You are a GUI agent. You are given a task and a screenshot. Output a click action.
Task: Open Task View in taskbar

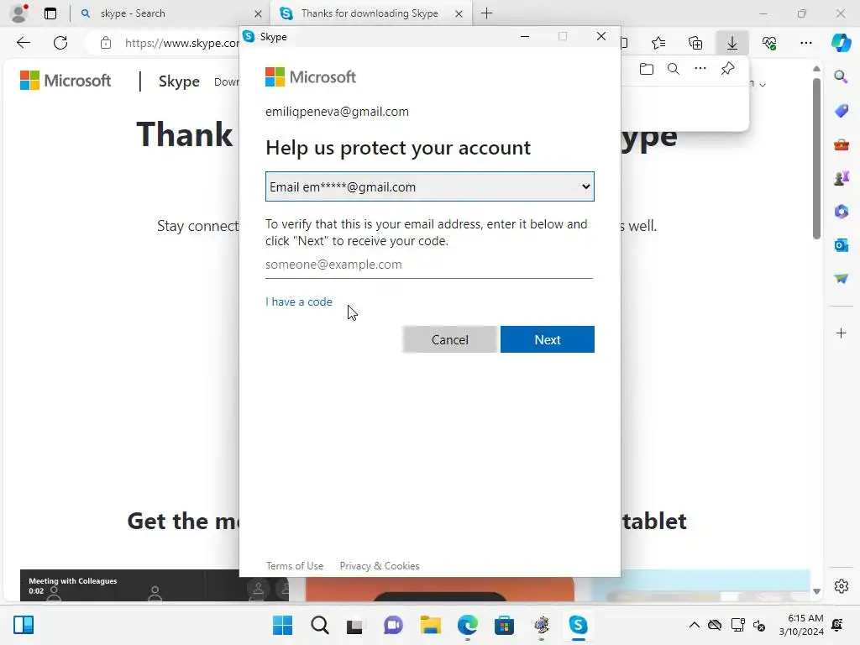[355, 625]
